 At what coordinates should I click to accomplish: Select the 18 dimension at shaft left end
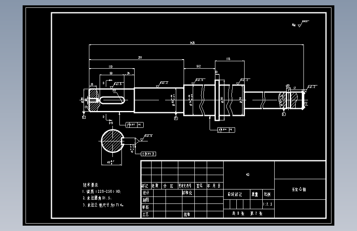pyautogui.click(x=92, y=84)
